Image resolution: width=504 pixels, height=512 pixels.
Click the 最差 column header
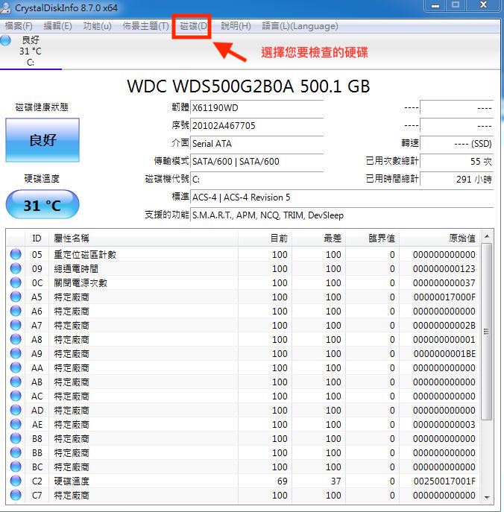[319, 238]
